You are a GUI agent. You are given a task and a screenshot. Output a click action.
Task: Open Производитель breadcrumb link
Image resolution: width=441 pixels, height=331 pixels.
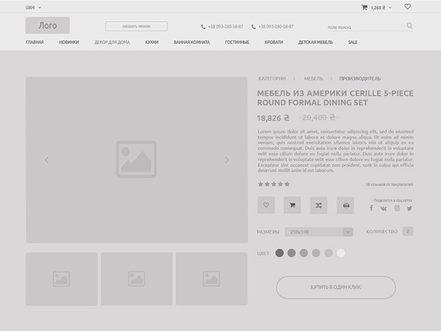click(360, 79)
